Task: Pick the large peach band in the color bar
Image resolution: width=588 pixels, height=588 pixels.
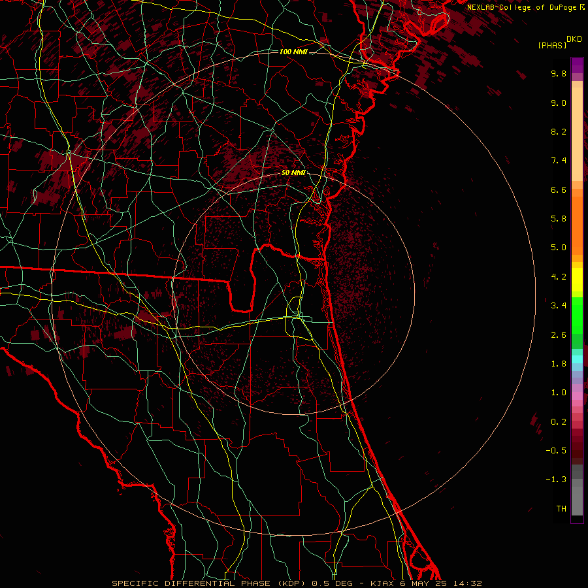Action: pyautogui.click(x=577, y=134)
